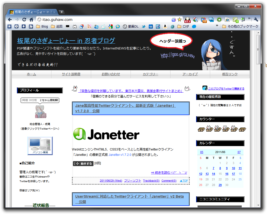The width and height of the screenshot is (267, 214).
Task: Open the blue calendar 15 bookmark
Action: pos(151,27)
